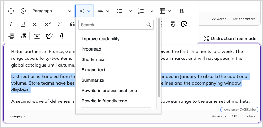Open the Paragraph heading style dropdown
This screenshot has width=263, height=128.
click(x=51, y=11)
